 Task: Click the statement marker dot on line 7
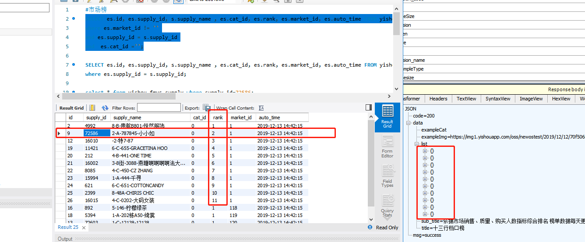click(x=73, y=65)
